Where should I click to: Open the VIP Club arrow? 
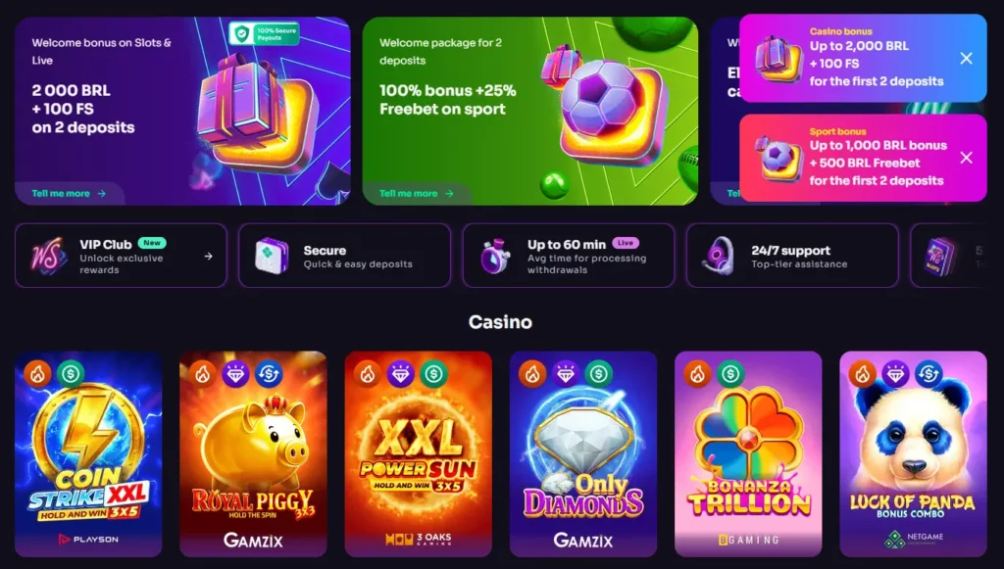(208, 256)
